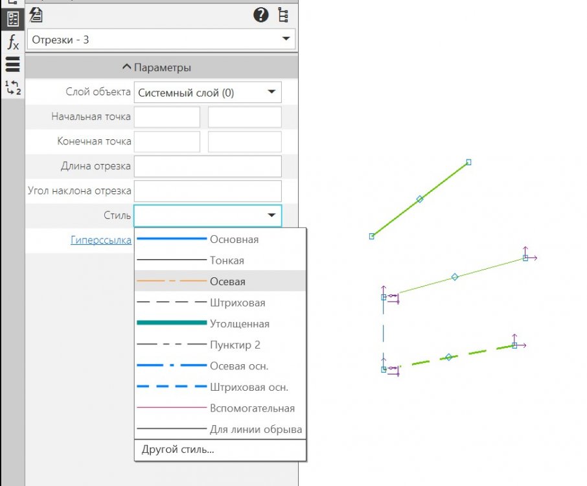Click the second 'Конечная точка' coordinate field
This screenshot has height=486, width=587.
click(244, 141)
